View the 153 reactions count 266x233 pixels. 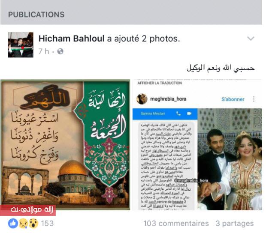click(x=47, y=223)
